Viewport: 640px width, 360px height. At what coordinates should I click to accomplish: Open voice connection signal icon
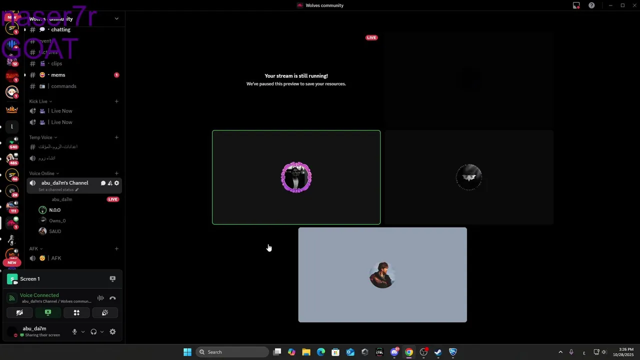pyautogui.click(x=11, y=298)
